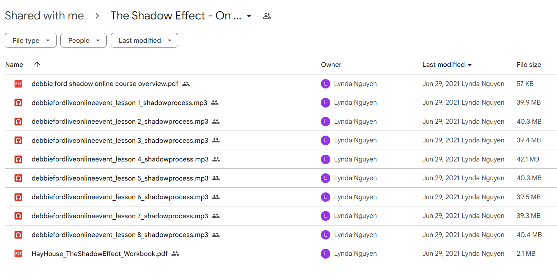
Task: Open Last modified column header dropdown
Action: tap(469, 65)
